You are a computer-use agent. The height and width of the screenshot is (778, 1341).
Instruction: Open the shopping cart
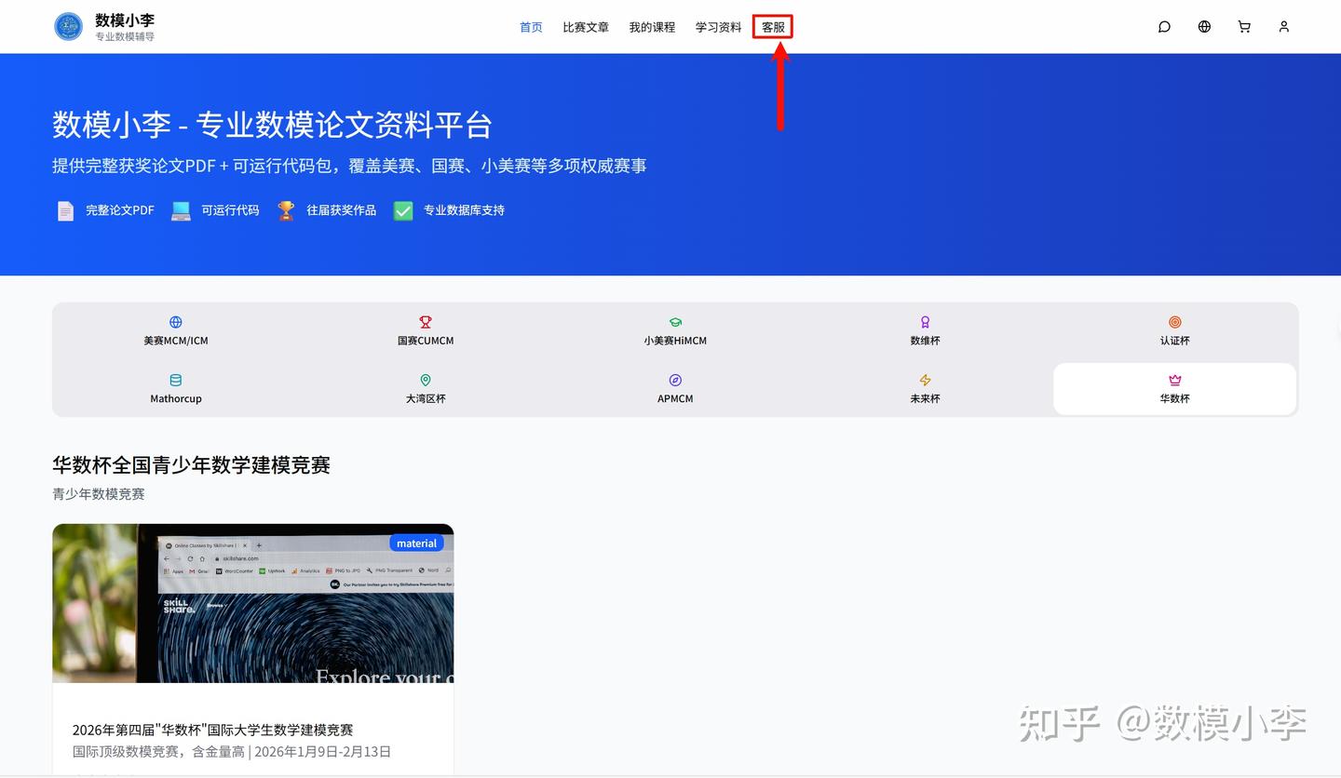(x=1243, y=26)
